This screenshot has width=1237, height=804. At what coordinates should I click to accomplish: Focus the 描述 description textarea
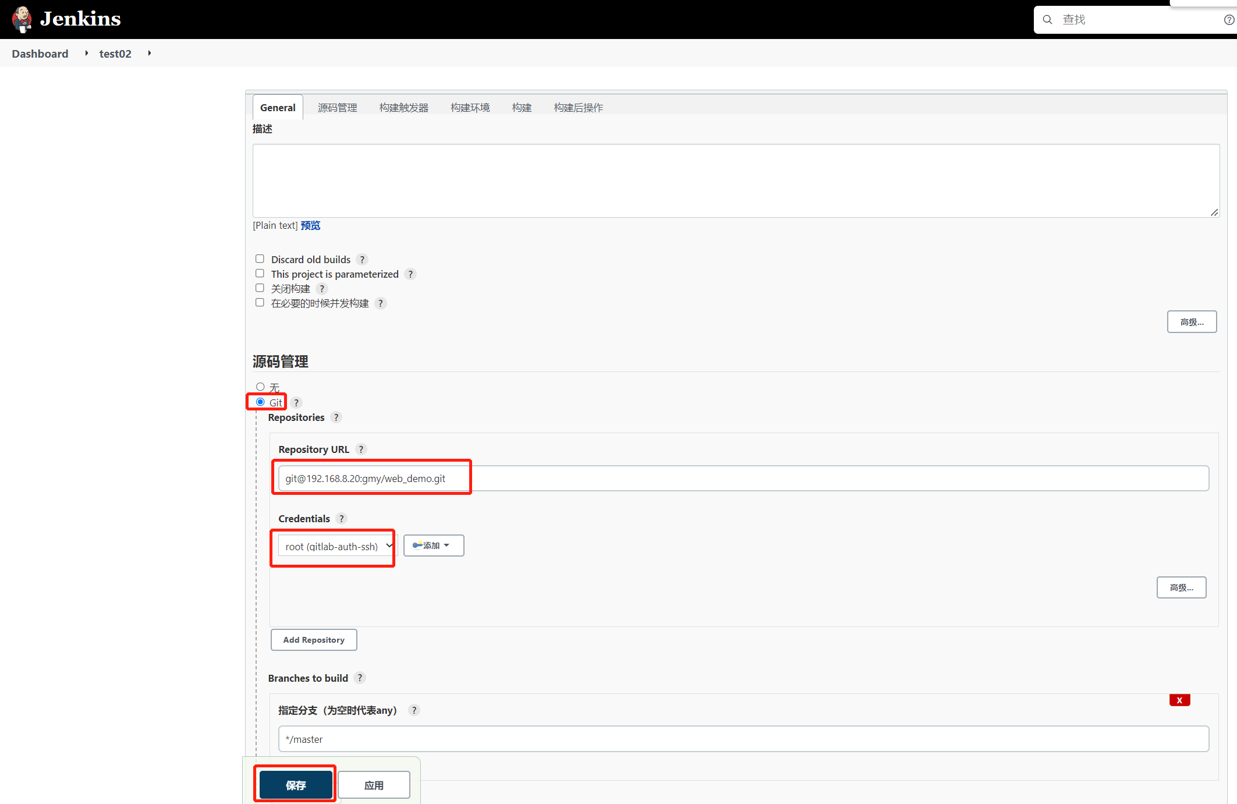coord(736,181)
